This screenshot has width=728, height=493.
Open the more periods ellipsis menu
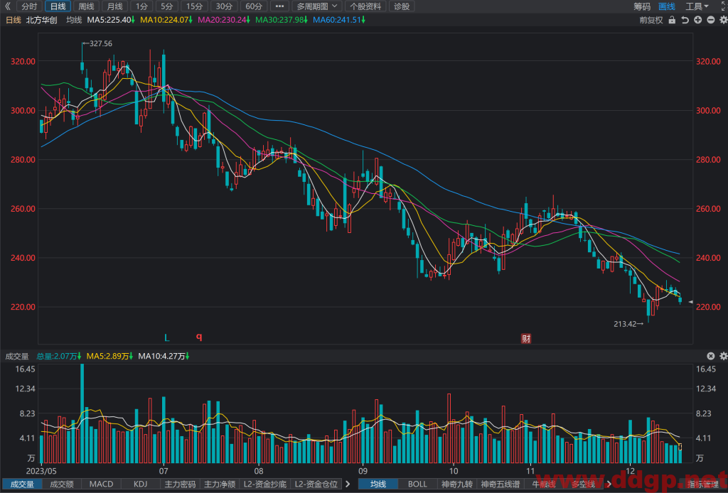tap(279, 6)
